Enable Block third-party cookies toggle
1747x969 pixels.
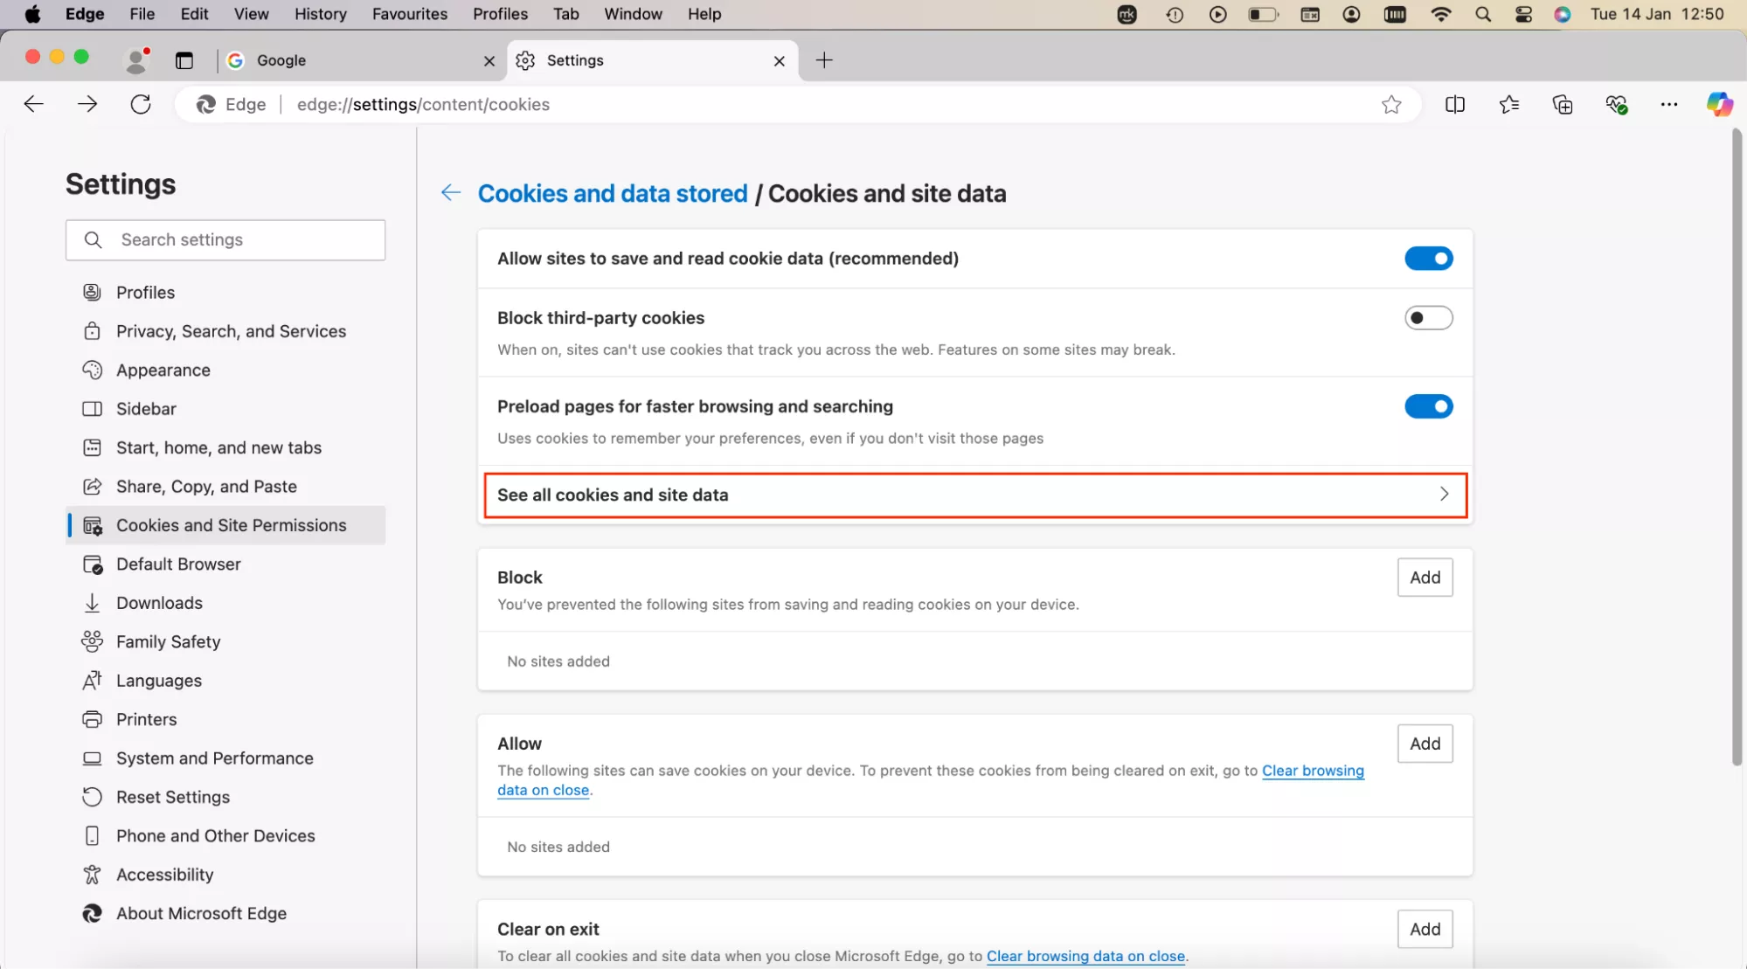tap(1428, 318)
